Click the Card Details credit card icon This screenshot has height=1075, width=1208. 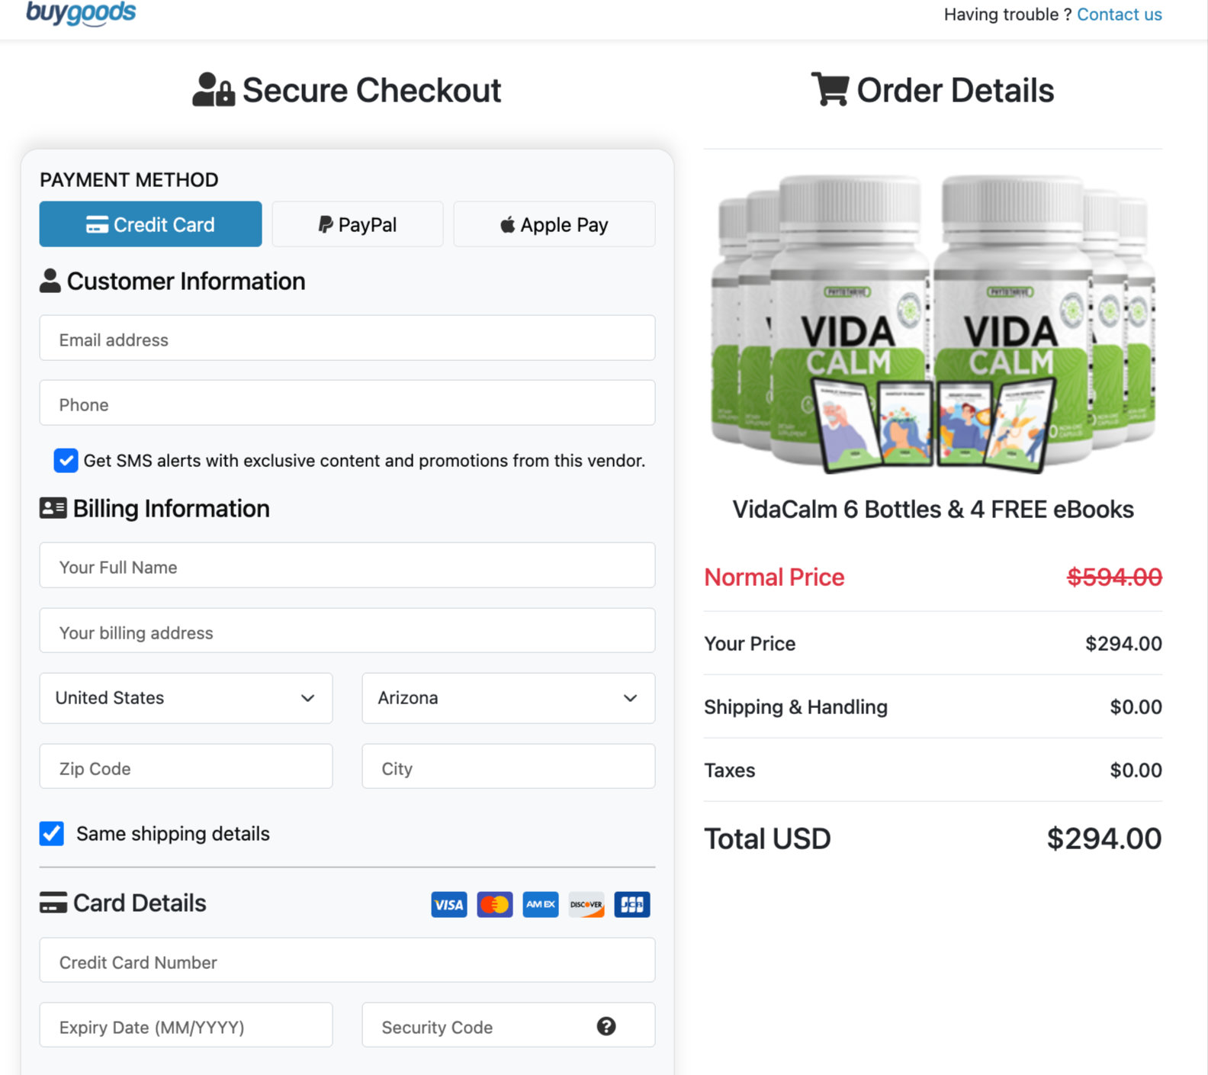tap(53, 903)
